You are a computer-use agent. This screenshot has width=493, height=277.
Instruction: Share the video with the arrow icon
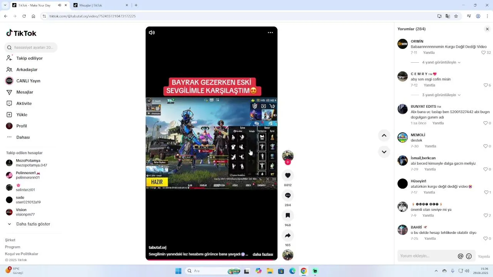click(x=288, y=235)
